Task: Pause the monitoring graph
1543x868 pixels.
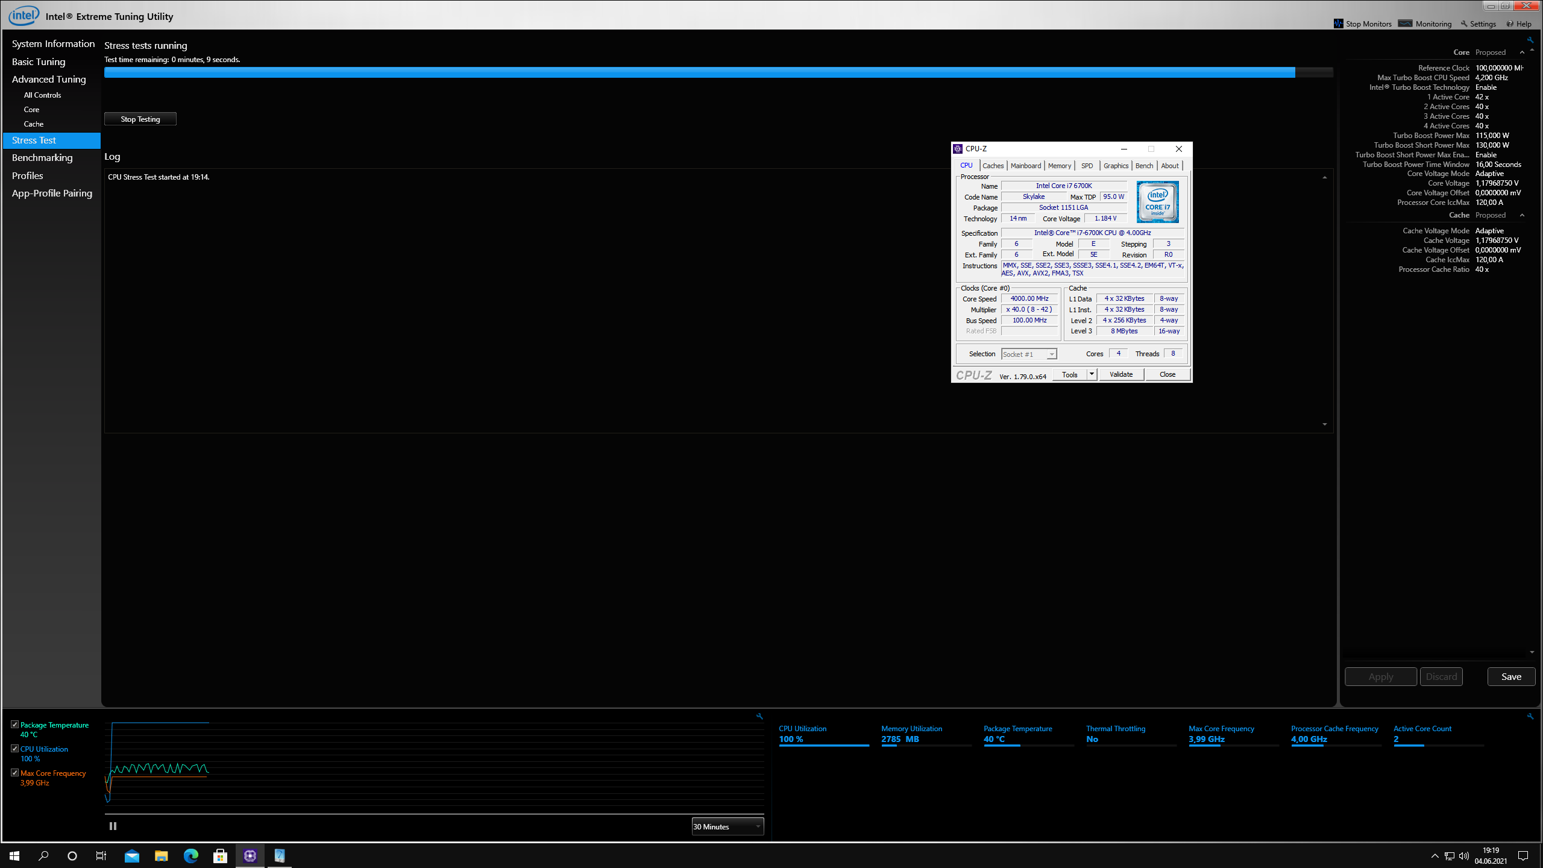Action: click(113, 826)
